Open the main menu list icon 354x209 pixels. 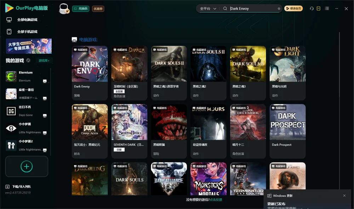pos(327,8)
